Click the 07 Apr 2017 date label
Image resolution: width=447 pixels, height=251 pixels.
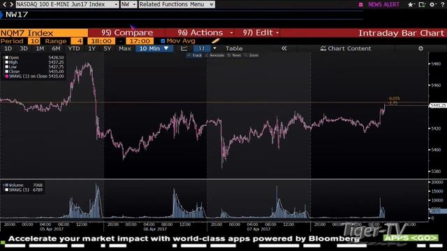click(x=258, y=229)
